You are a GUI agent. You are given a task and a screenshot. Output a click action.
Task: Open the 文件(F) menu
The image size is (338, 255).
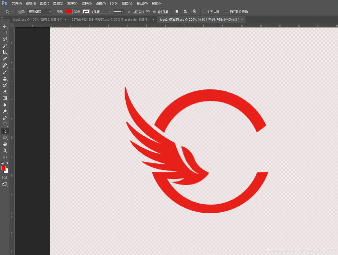[x=17, y=3]
